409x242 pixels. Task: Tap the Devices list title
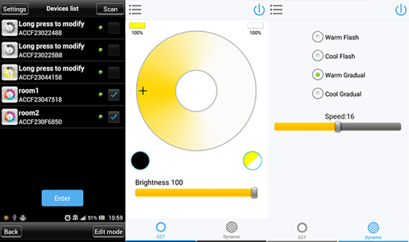click(62, 9)
